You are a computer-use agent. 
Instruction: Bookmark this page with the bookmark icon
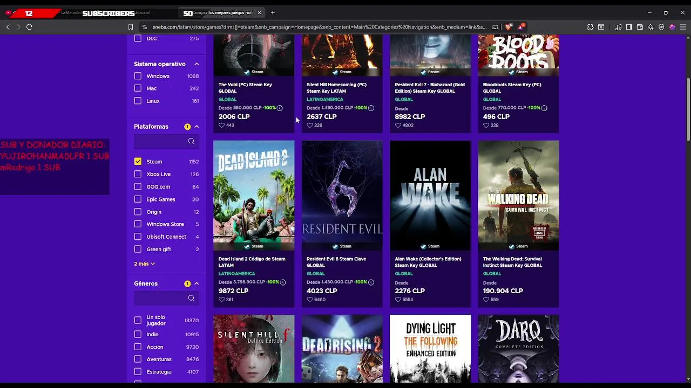coord(130,27)
